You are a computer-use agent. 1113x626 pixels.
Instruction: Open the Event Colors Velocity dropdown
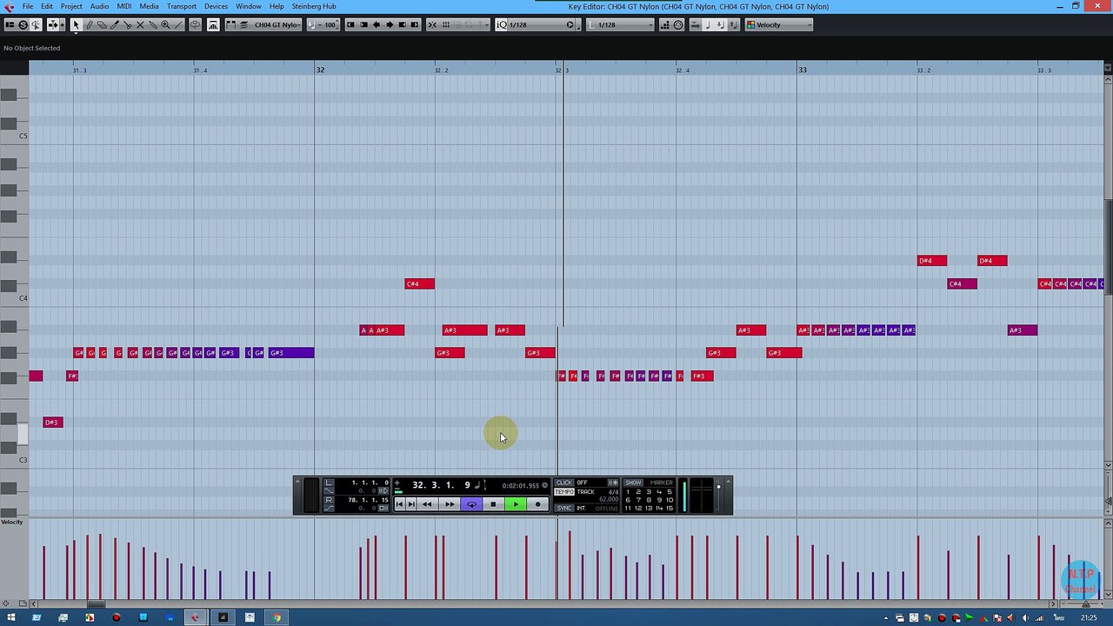coord(779,24)
